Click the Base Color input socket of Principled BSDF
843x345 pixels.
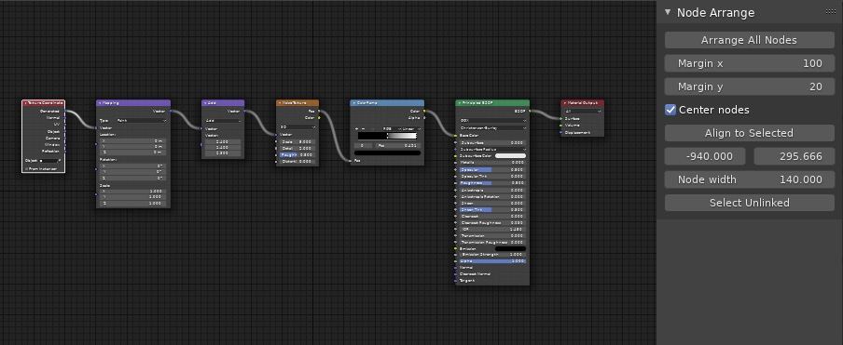(x=455, y=136)
